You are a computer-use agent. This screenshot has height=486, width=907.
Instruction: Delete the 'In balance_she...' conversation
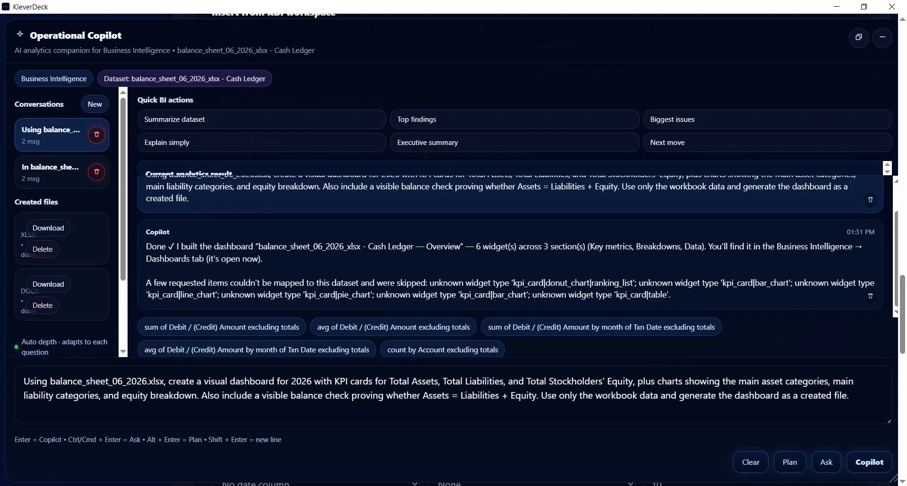96,172
